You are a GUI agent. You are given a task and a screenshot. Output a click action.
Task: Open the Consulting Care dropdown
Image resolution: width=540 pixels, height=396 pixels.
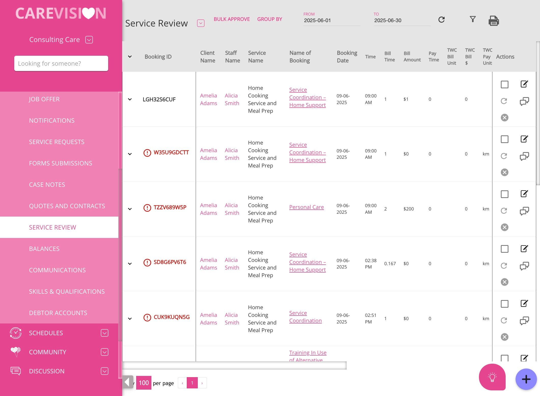[89, 40]
